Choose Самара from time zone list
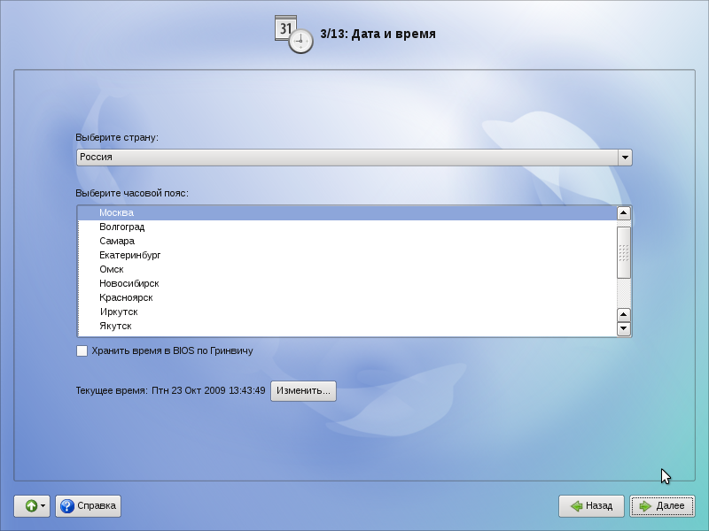This screenshot has width=709, height=531. click(x=117, y=241)
